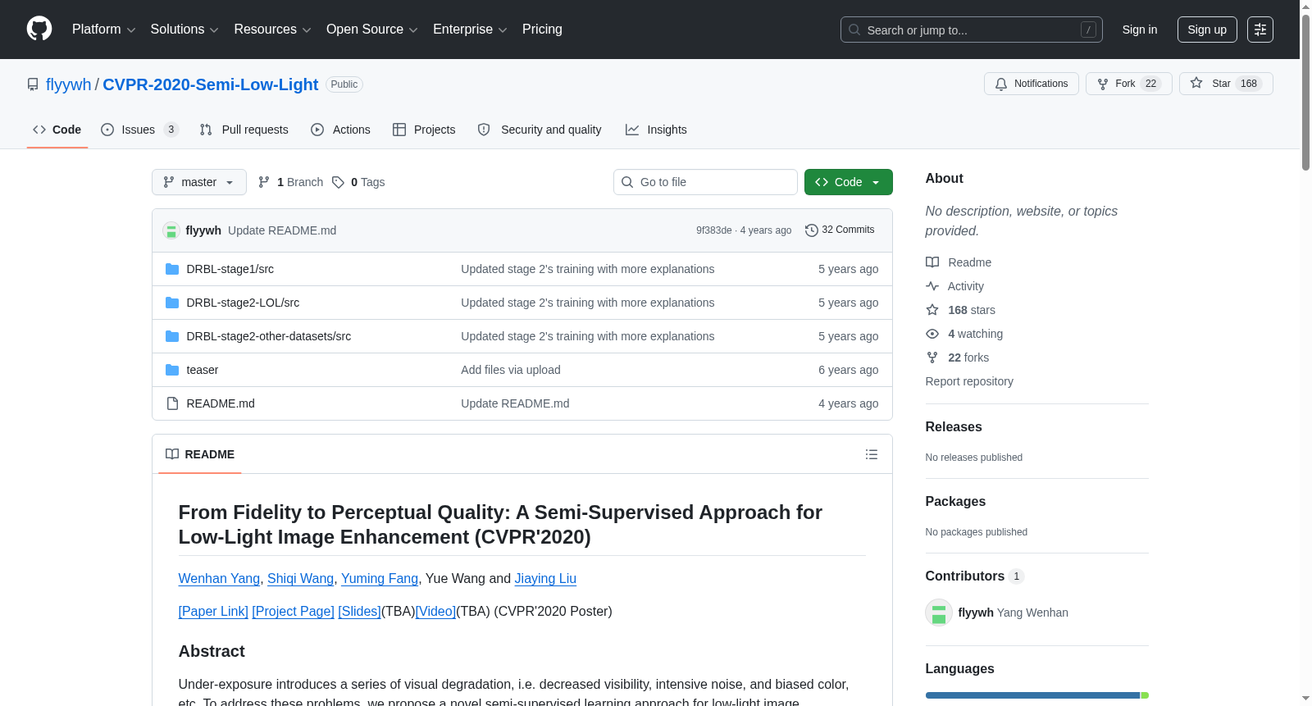Click the folder icon for DRBL-stage2-other-datasets/src
This screenshot has height=706, width=1312.
[x=172, y=336]
